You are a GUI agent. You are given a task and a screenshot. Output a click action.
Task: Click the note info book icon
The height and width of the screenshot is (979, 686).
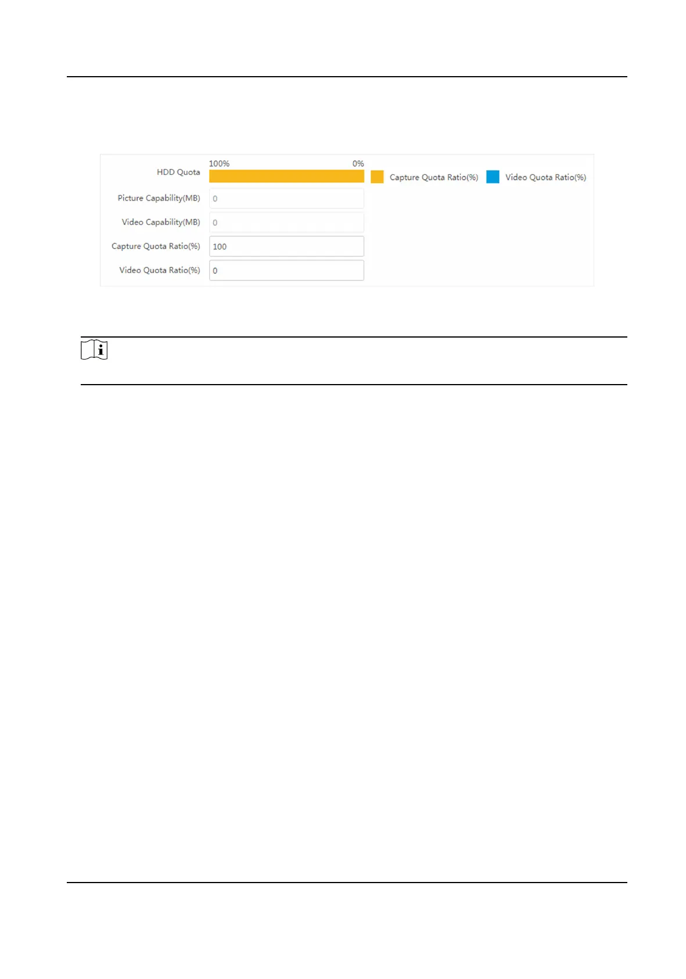(94, 350)
